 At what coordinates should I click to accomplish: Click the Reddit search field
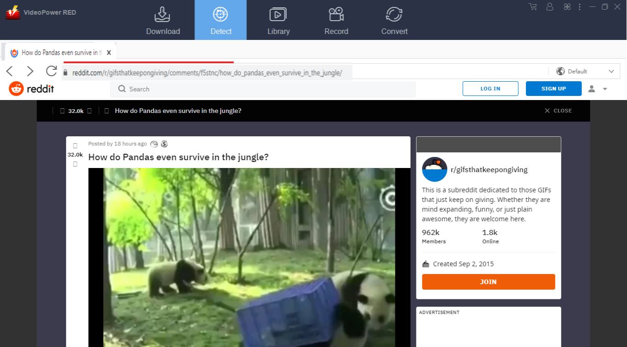(267, 89)
